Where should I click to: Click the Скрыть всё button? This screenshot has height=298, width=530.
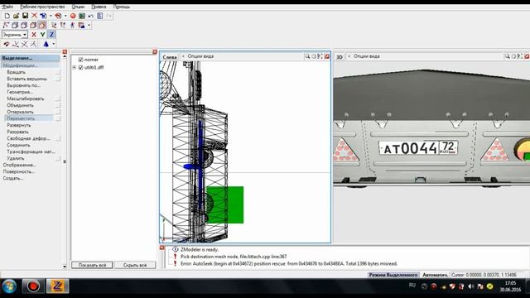(x=135, y=265)
